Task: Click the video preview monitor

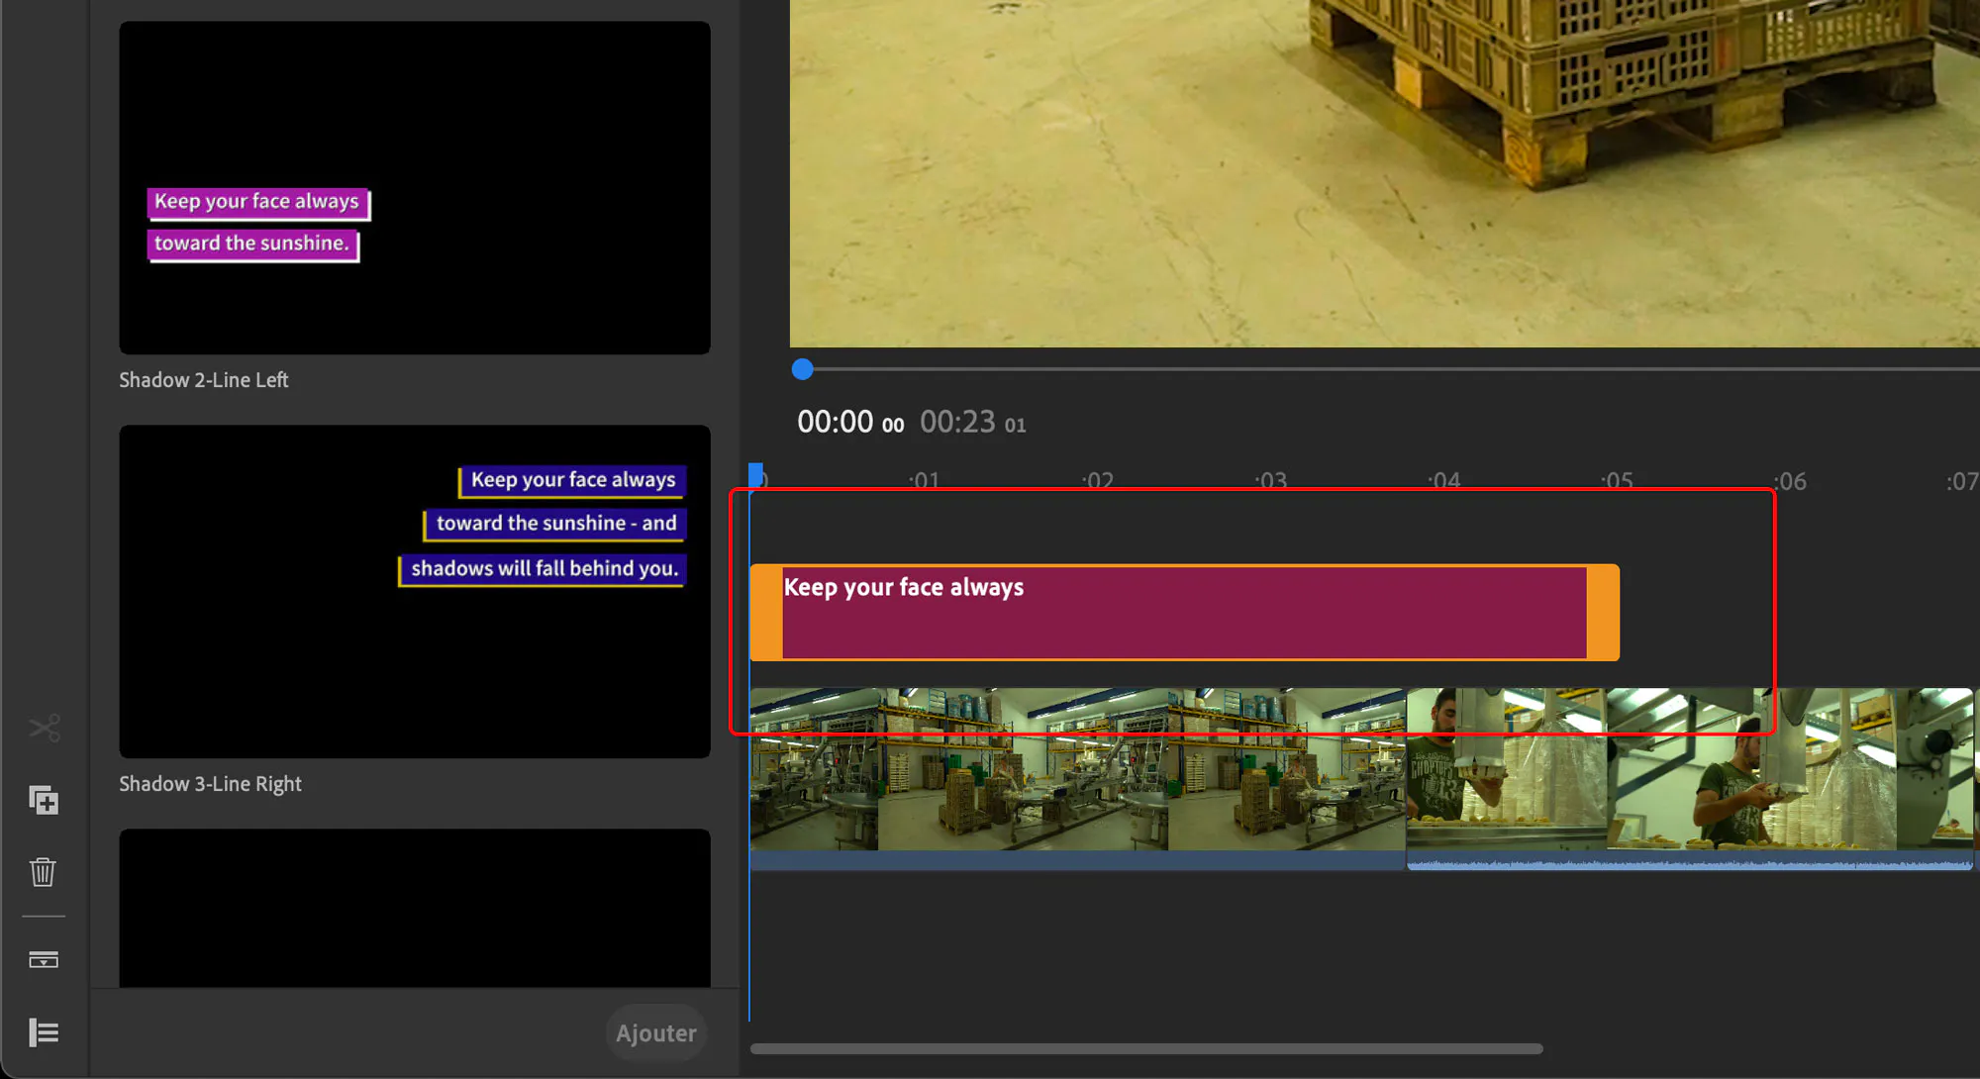Action: (x=1384, y=173)
